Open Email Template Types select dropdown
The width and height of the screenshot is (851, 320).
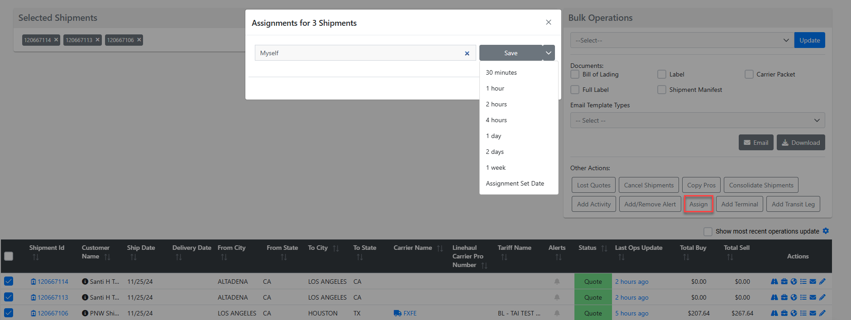coord(698,120)
